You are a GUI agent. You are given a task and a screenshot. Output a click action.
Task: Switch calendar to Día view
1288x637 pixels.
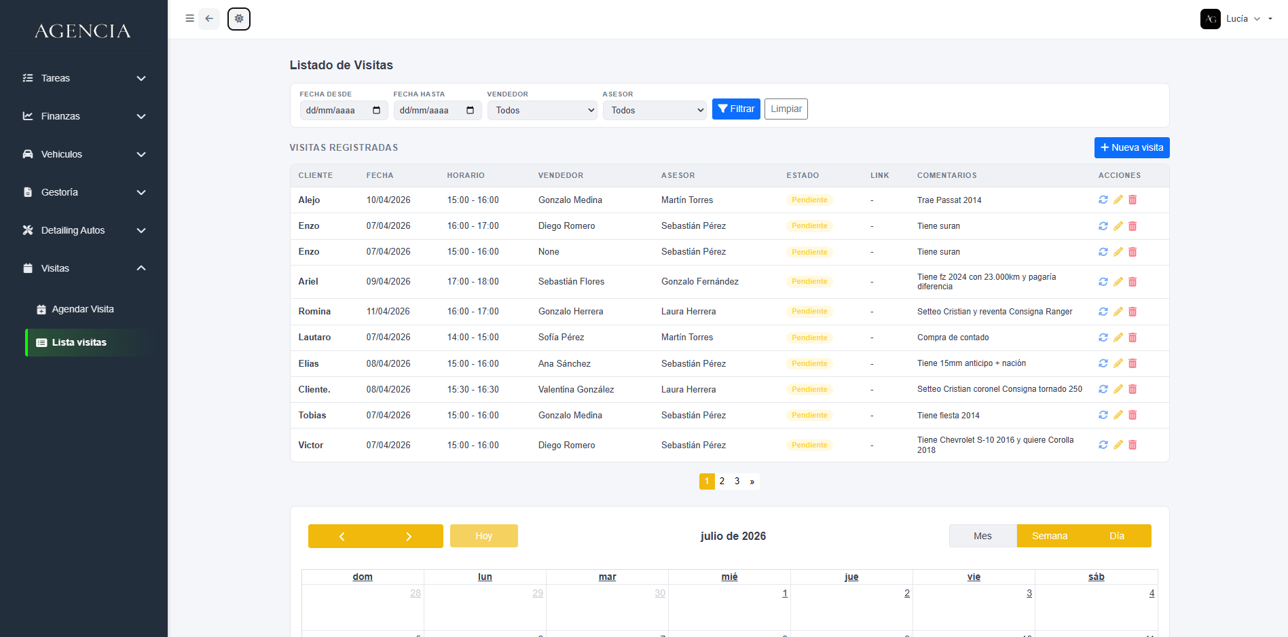coord(1117,536)
